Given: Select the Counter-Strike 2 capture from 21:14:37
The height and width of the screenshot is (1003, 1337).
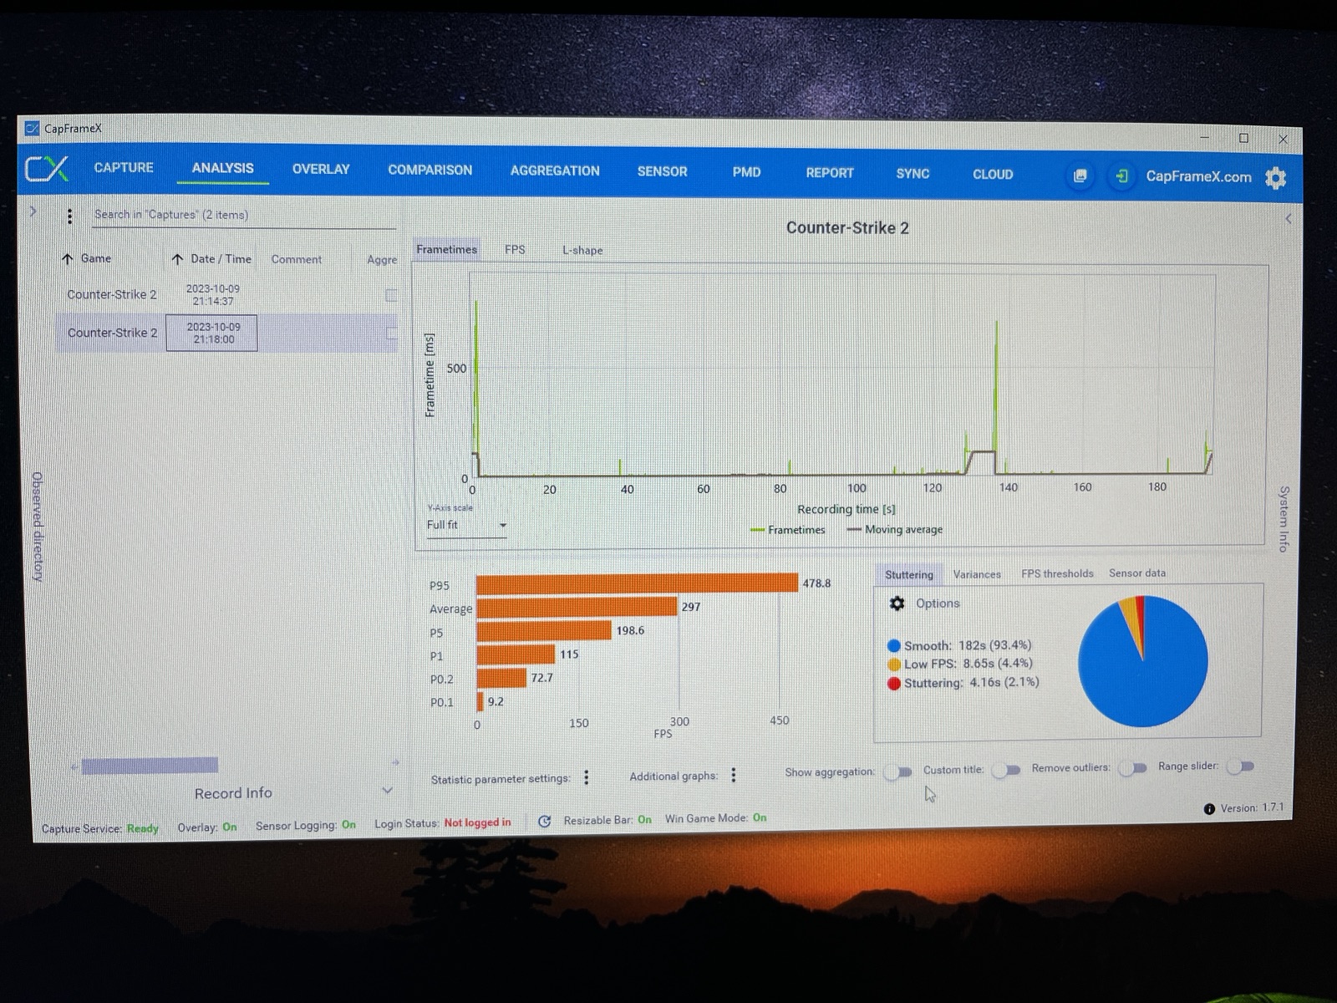Looking at the screenshot, I should [x=226, y=295].
